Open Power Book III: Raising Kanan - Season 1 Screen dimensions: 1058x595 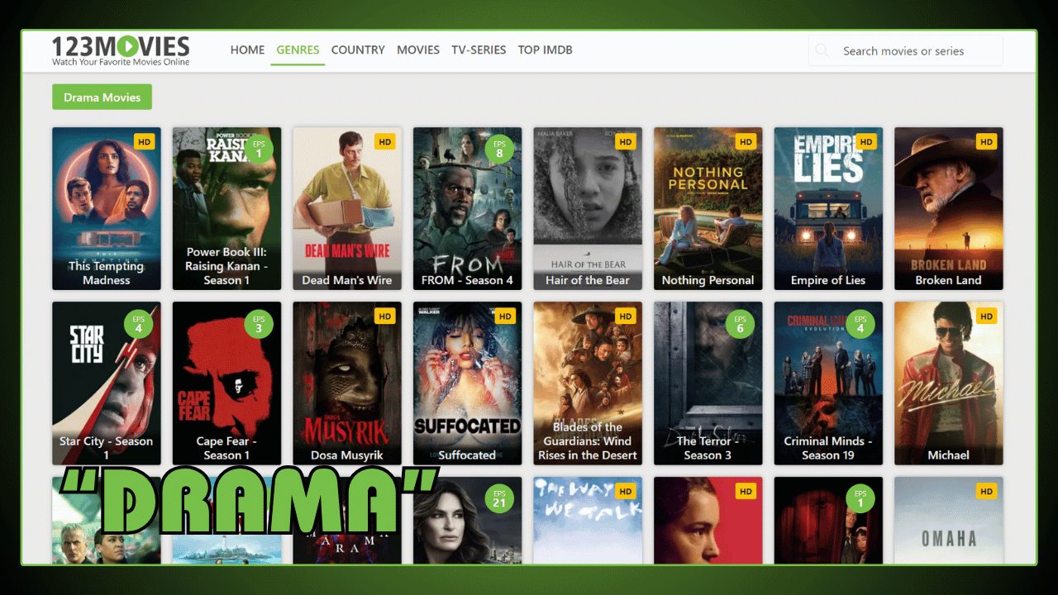(226, 208)
